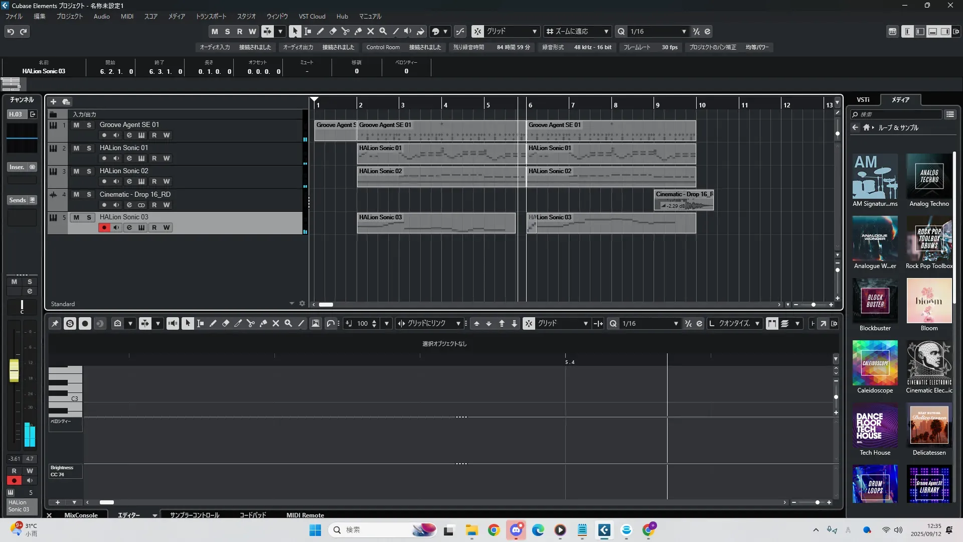Solo the HALion Sonic 02 track

pos(89,171)
